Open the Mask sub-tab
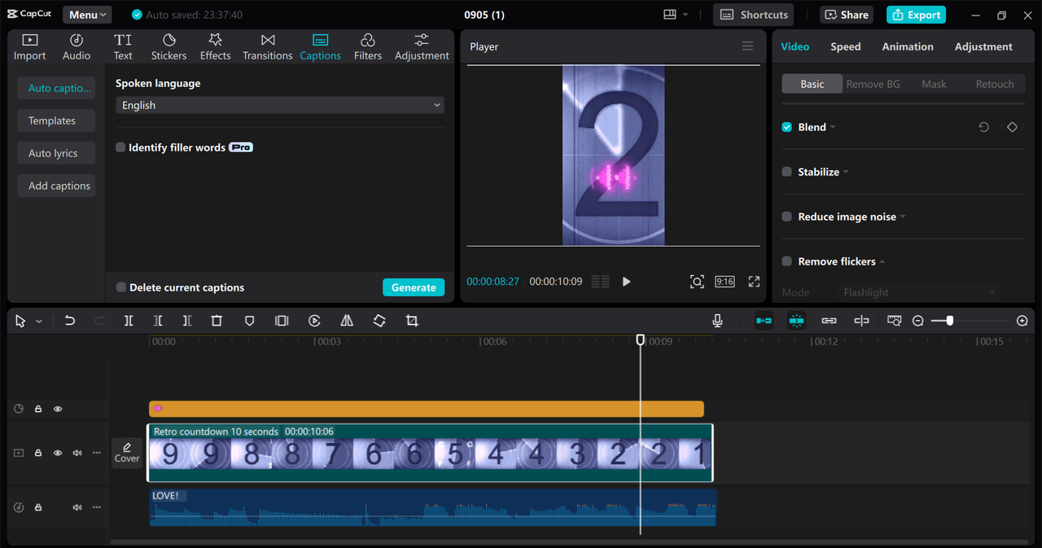Image resolution: width=1042 pixels, height=548 pixels. coord(934,84)
